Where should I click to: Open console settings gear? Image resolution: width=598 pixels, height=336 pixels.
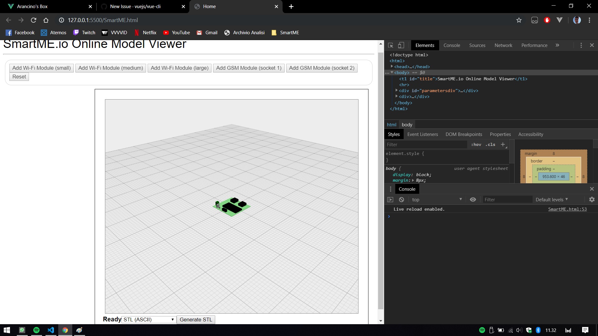click(x=592, y=200)
